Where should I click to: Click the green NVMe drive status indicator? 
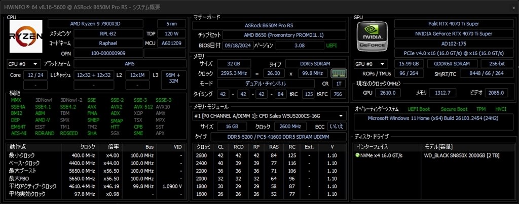click(358, 155)
